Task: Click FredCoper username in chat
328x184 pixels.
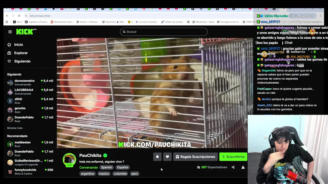Action: point(264,89)
